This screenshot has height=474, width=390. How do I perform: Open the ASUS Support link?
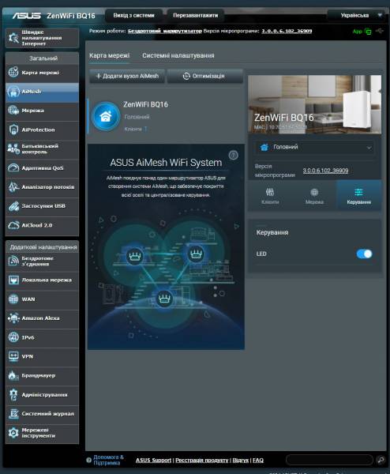point(153,460)
